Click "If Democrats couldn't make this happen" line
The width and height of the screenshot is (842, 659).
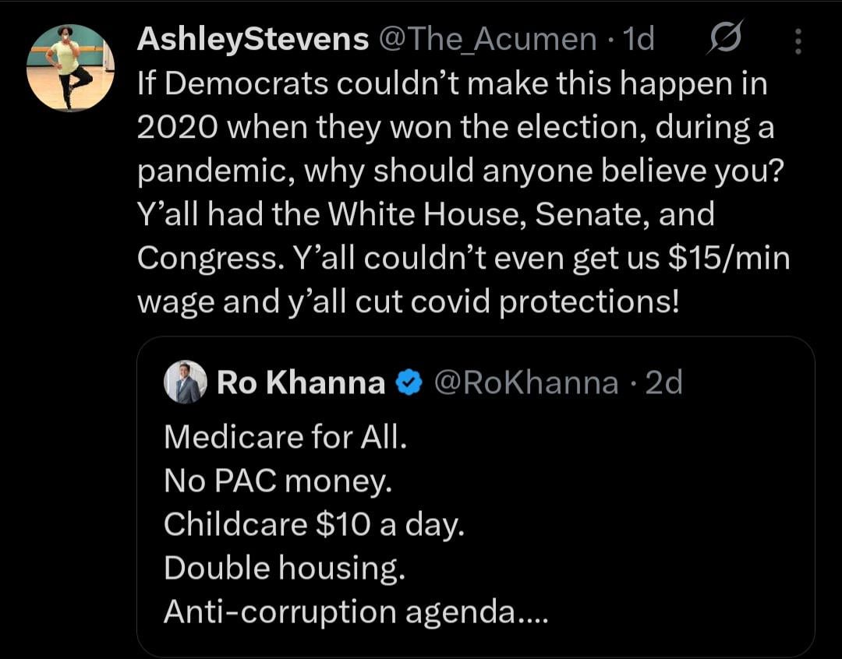[x=452, y=84]
